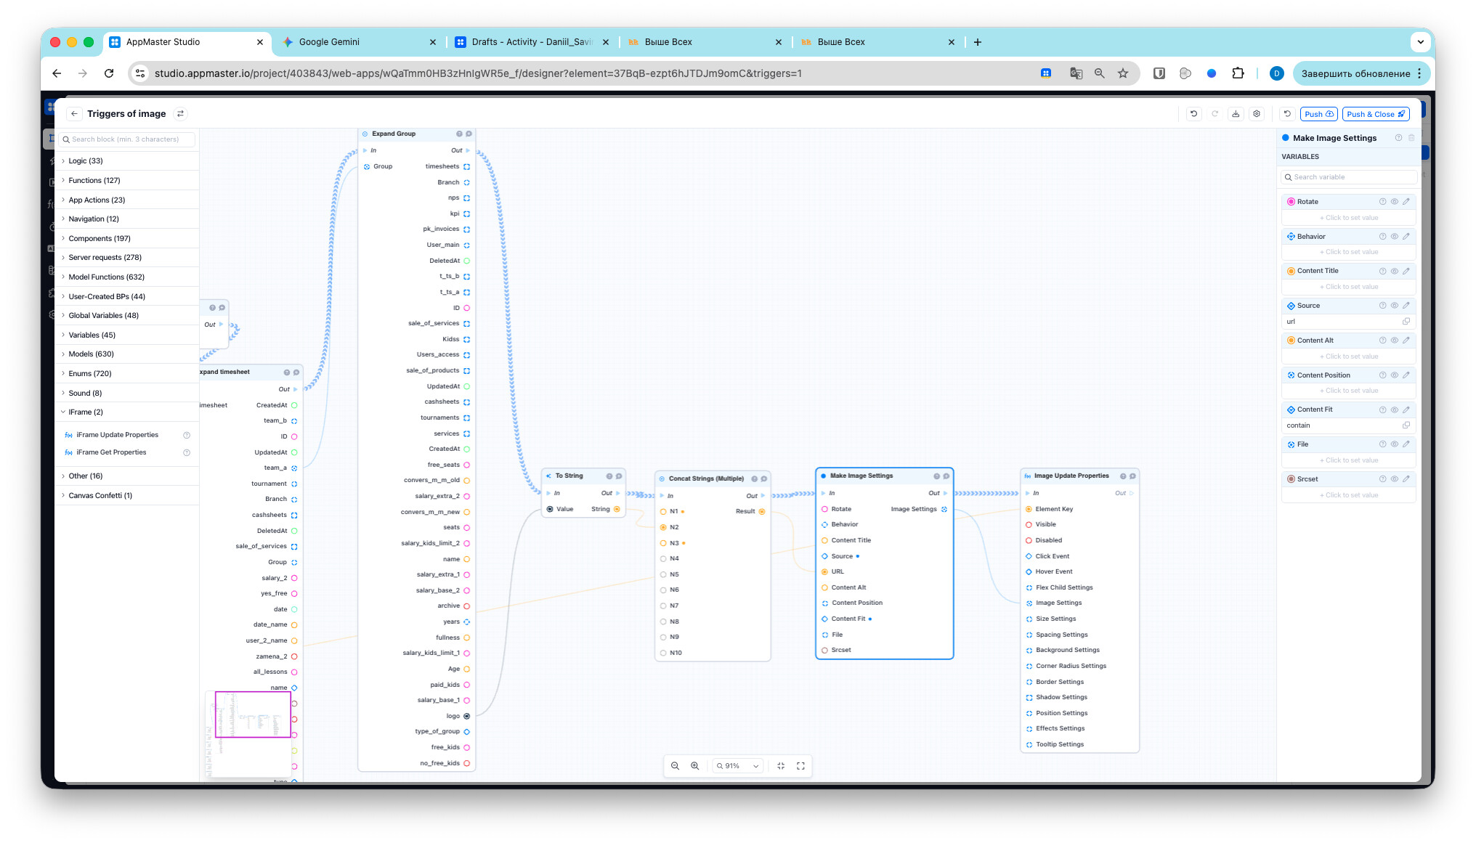Toggle the visibility eye for the Content Fit variable
The height and width of the screenshot is (843, 1476).
click(1395, 410)
